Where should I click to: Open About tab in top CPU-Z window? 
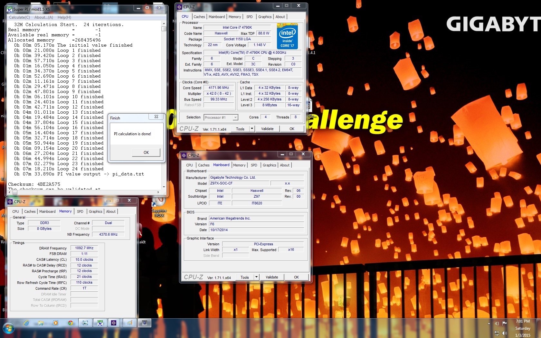280,17
